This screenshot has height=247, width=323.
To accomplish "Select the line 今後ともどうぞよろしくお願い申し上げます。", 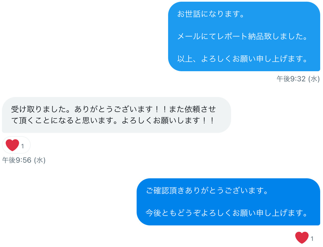I will click(x=226, y=213).
